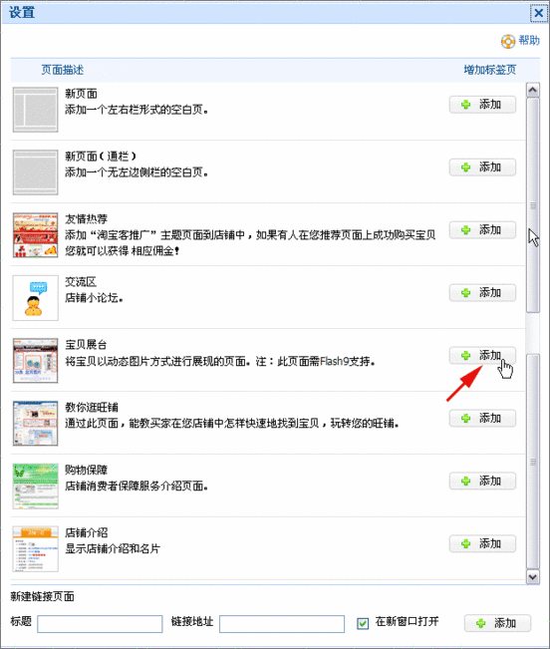Click the 交流区 title text
Screen dimensions: 550x649
point(81,282)
